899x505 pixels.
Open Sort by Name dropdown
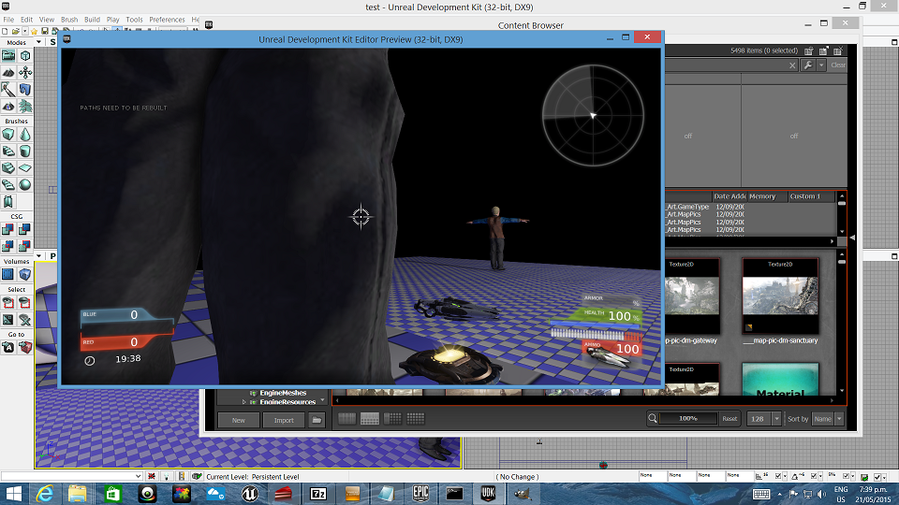click(x=839, y=419)
